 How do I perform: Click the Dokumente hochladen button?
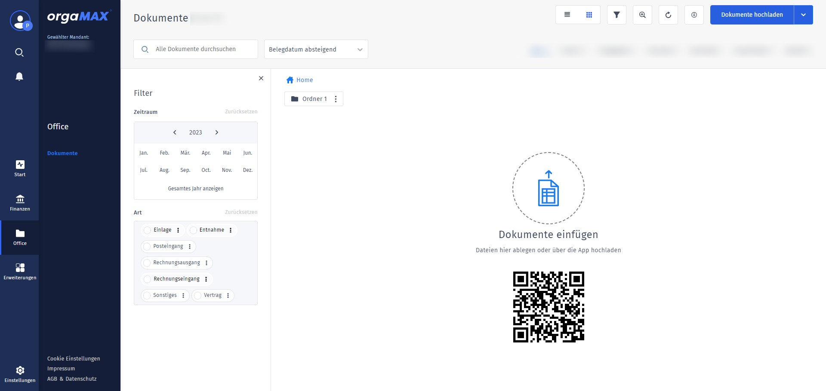click(x=752, y=15)
